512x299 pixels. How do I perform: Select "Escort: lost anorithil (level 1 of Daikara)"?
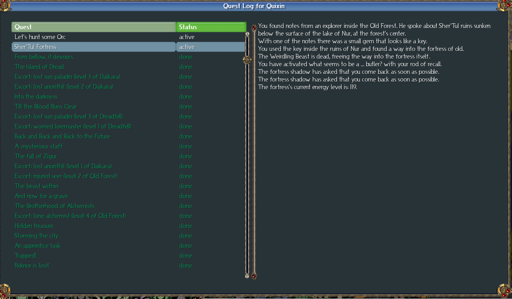94,166
